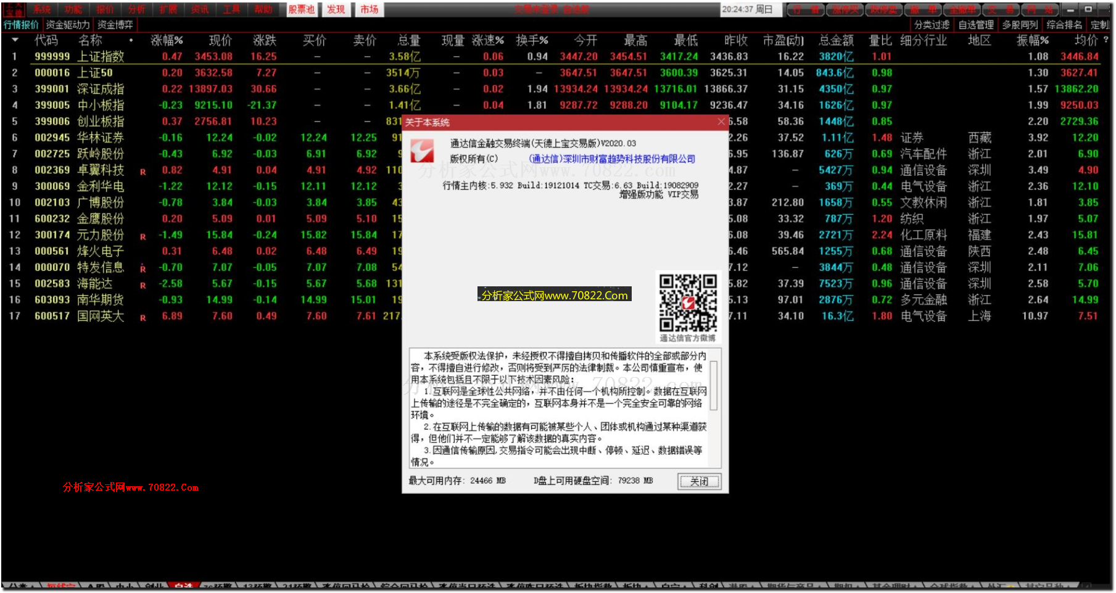Screen dimensions: 1116x593
Task: Click the 涨停买 button
Action: coord(845,10)
